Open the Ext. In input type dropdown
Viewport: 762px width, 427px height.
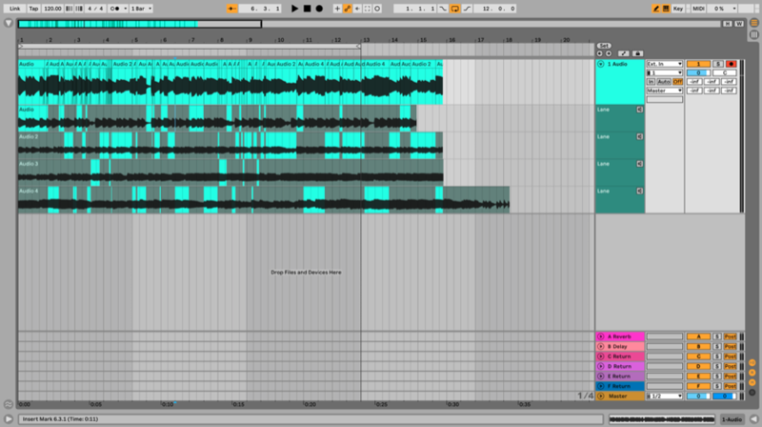664,64
